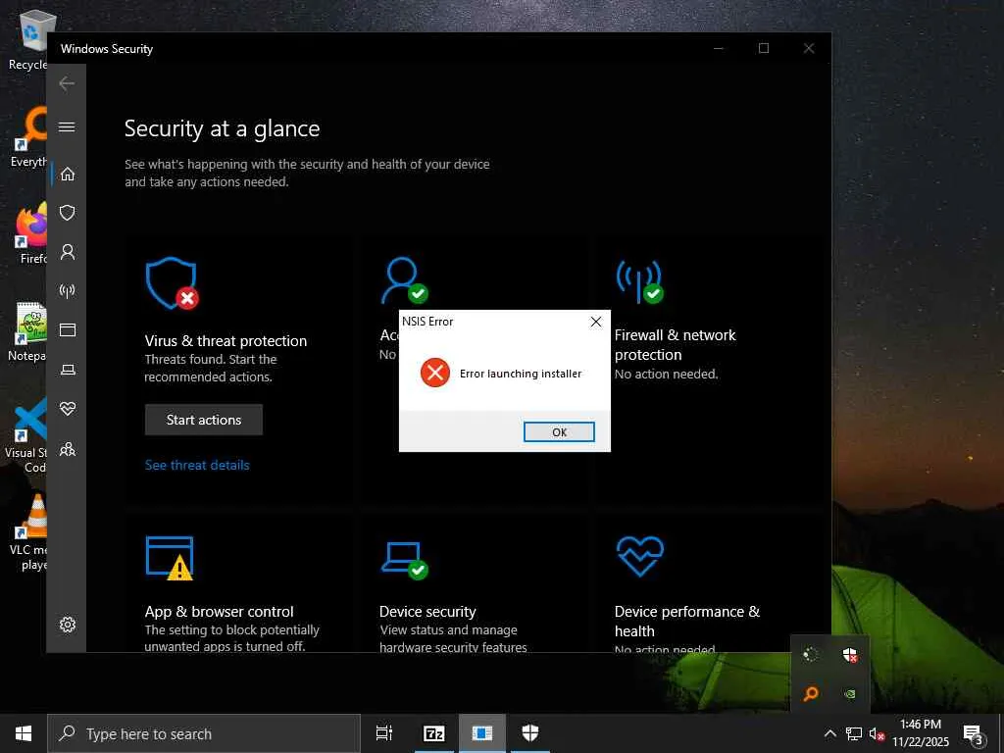Click the Windows Security tray icon in overflow
Image resolution: width=1004 pixels, height=753 pixels.
850,655
